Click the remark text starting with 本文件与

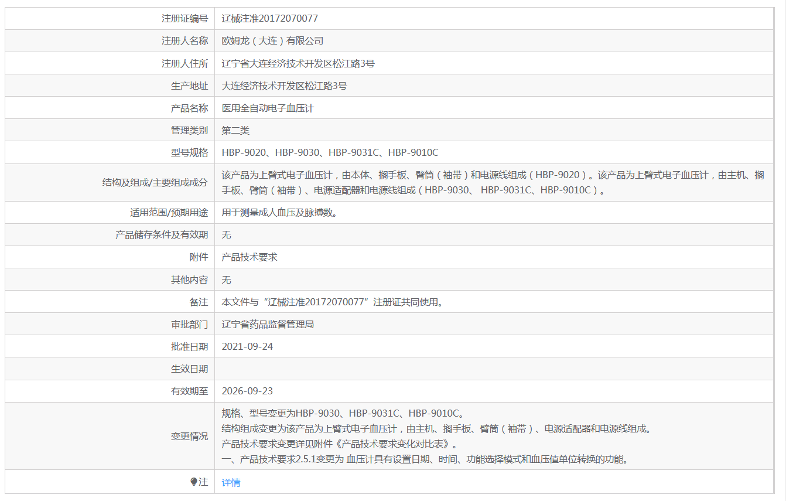[332, 302]
